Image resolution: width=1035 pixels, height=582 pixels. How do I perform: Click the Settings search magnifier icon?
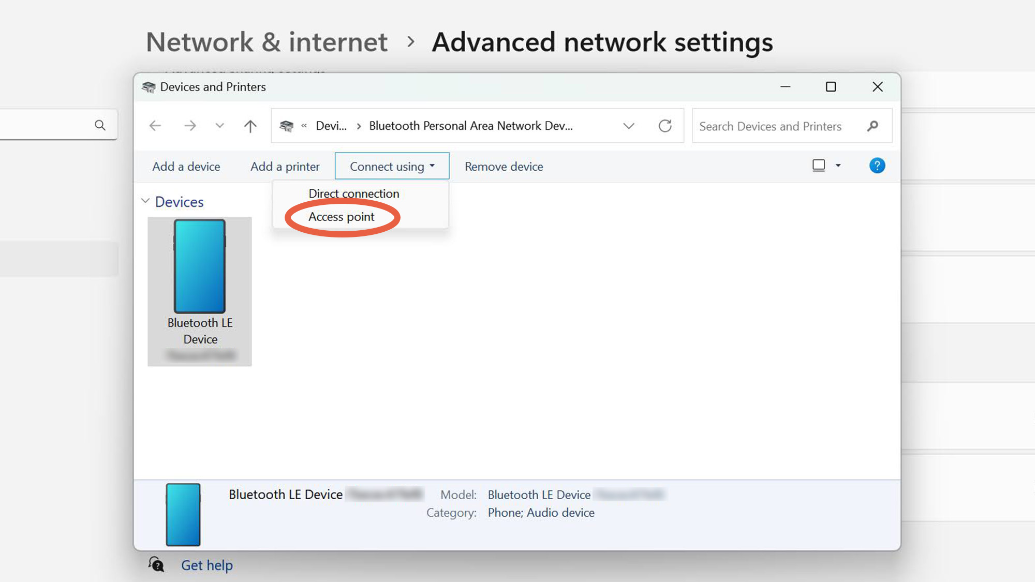100,125
